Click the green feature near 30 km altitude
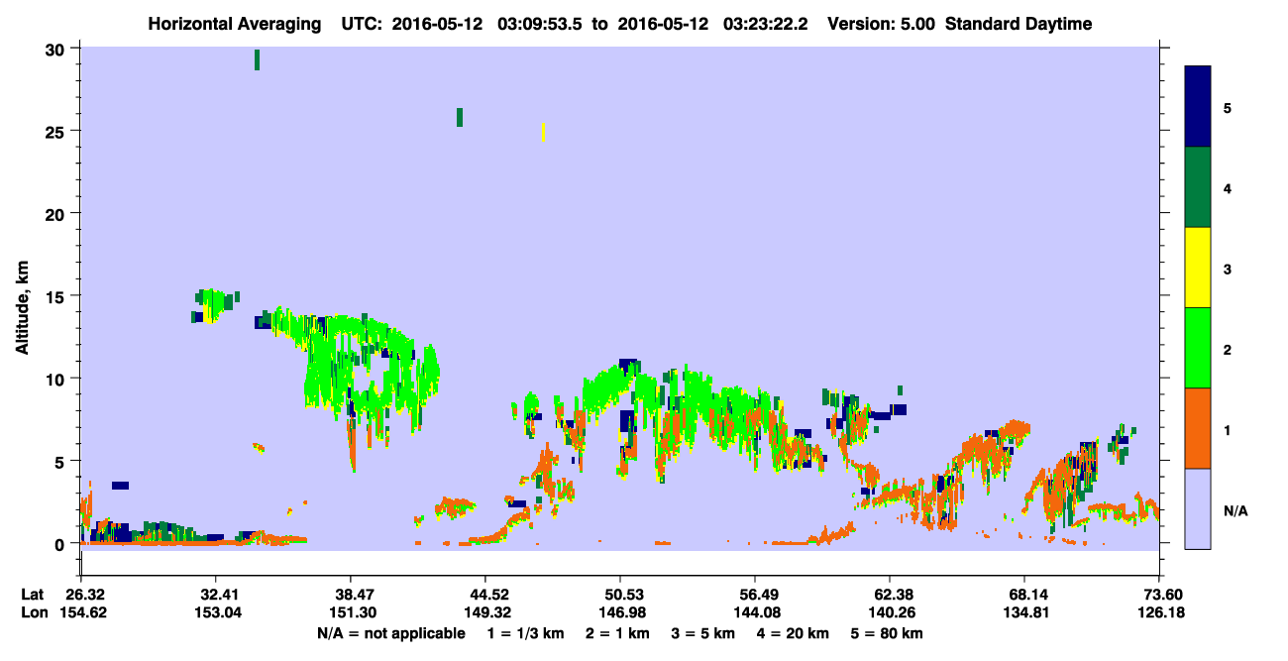The height and width of the screenshot is (661, 1288). click(x=258, y=59)
